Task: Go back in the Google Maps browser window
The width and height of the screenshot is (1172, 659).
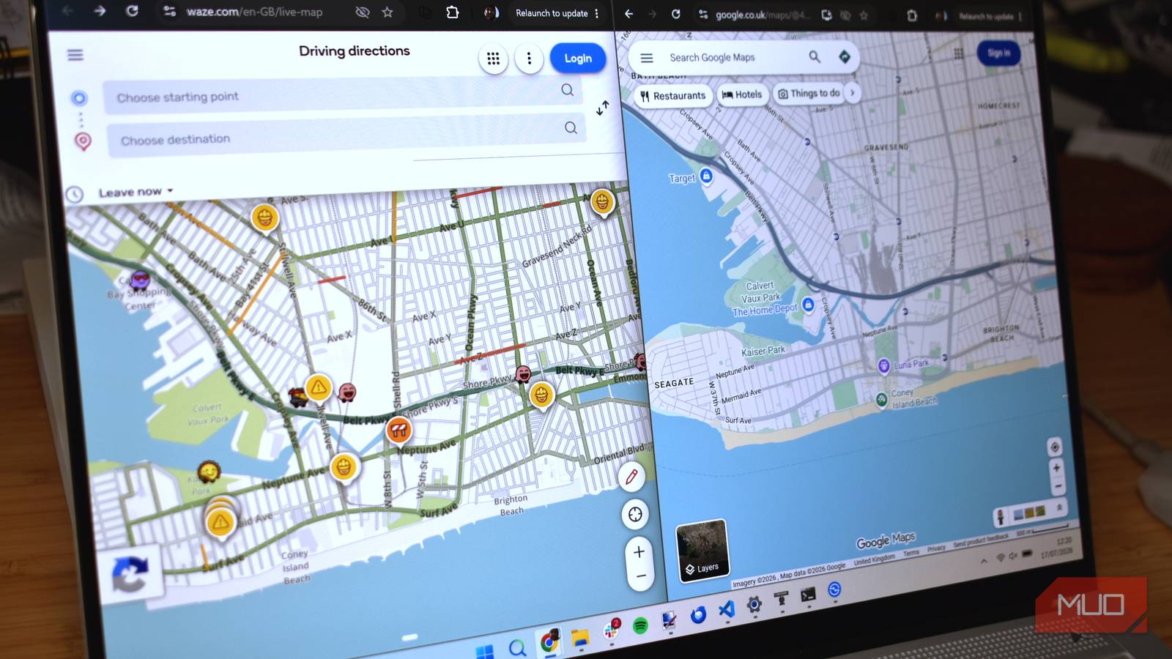Action: pos(628,13)
